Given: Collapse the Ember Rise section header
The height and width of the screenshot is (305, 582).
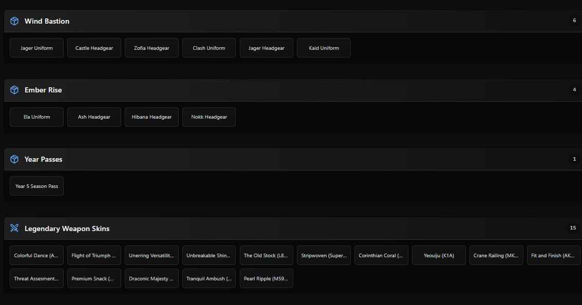Looking at the screenshot, I should click(43, 90).
